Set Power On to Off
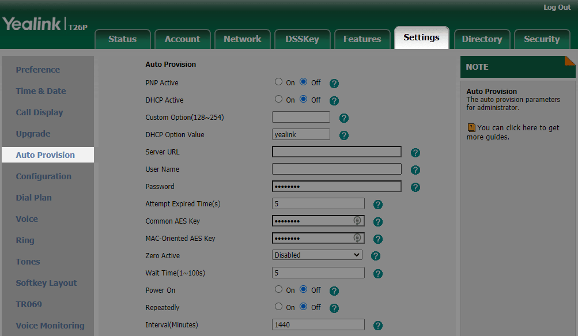 click(x=303, y=289)
